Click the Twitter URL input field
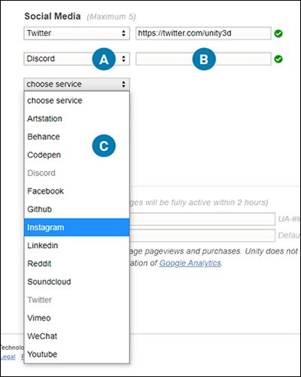The height and width of the screenshot is (377, 301). click(203, 33)
